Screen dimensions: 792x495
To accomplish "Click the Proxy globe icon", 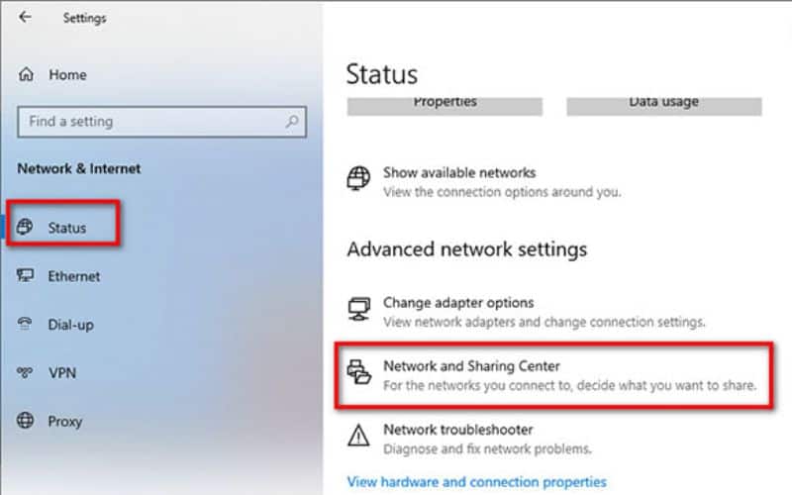I will tap(26, 420).
